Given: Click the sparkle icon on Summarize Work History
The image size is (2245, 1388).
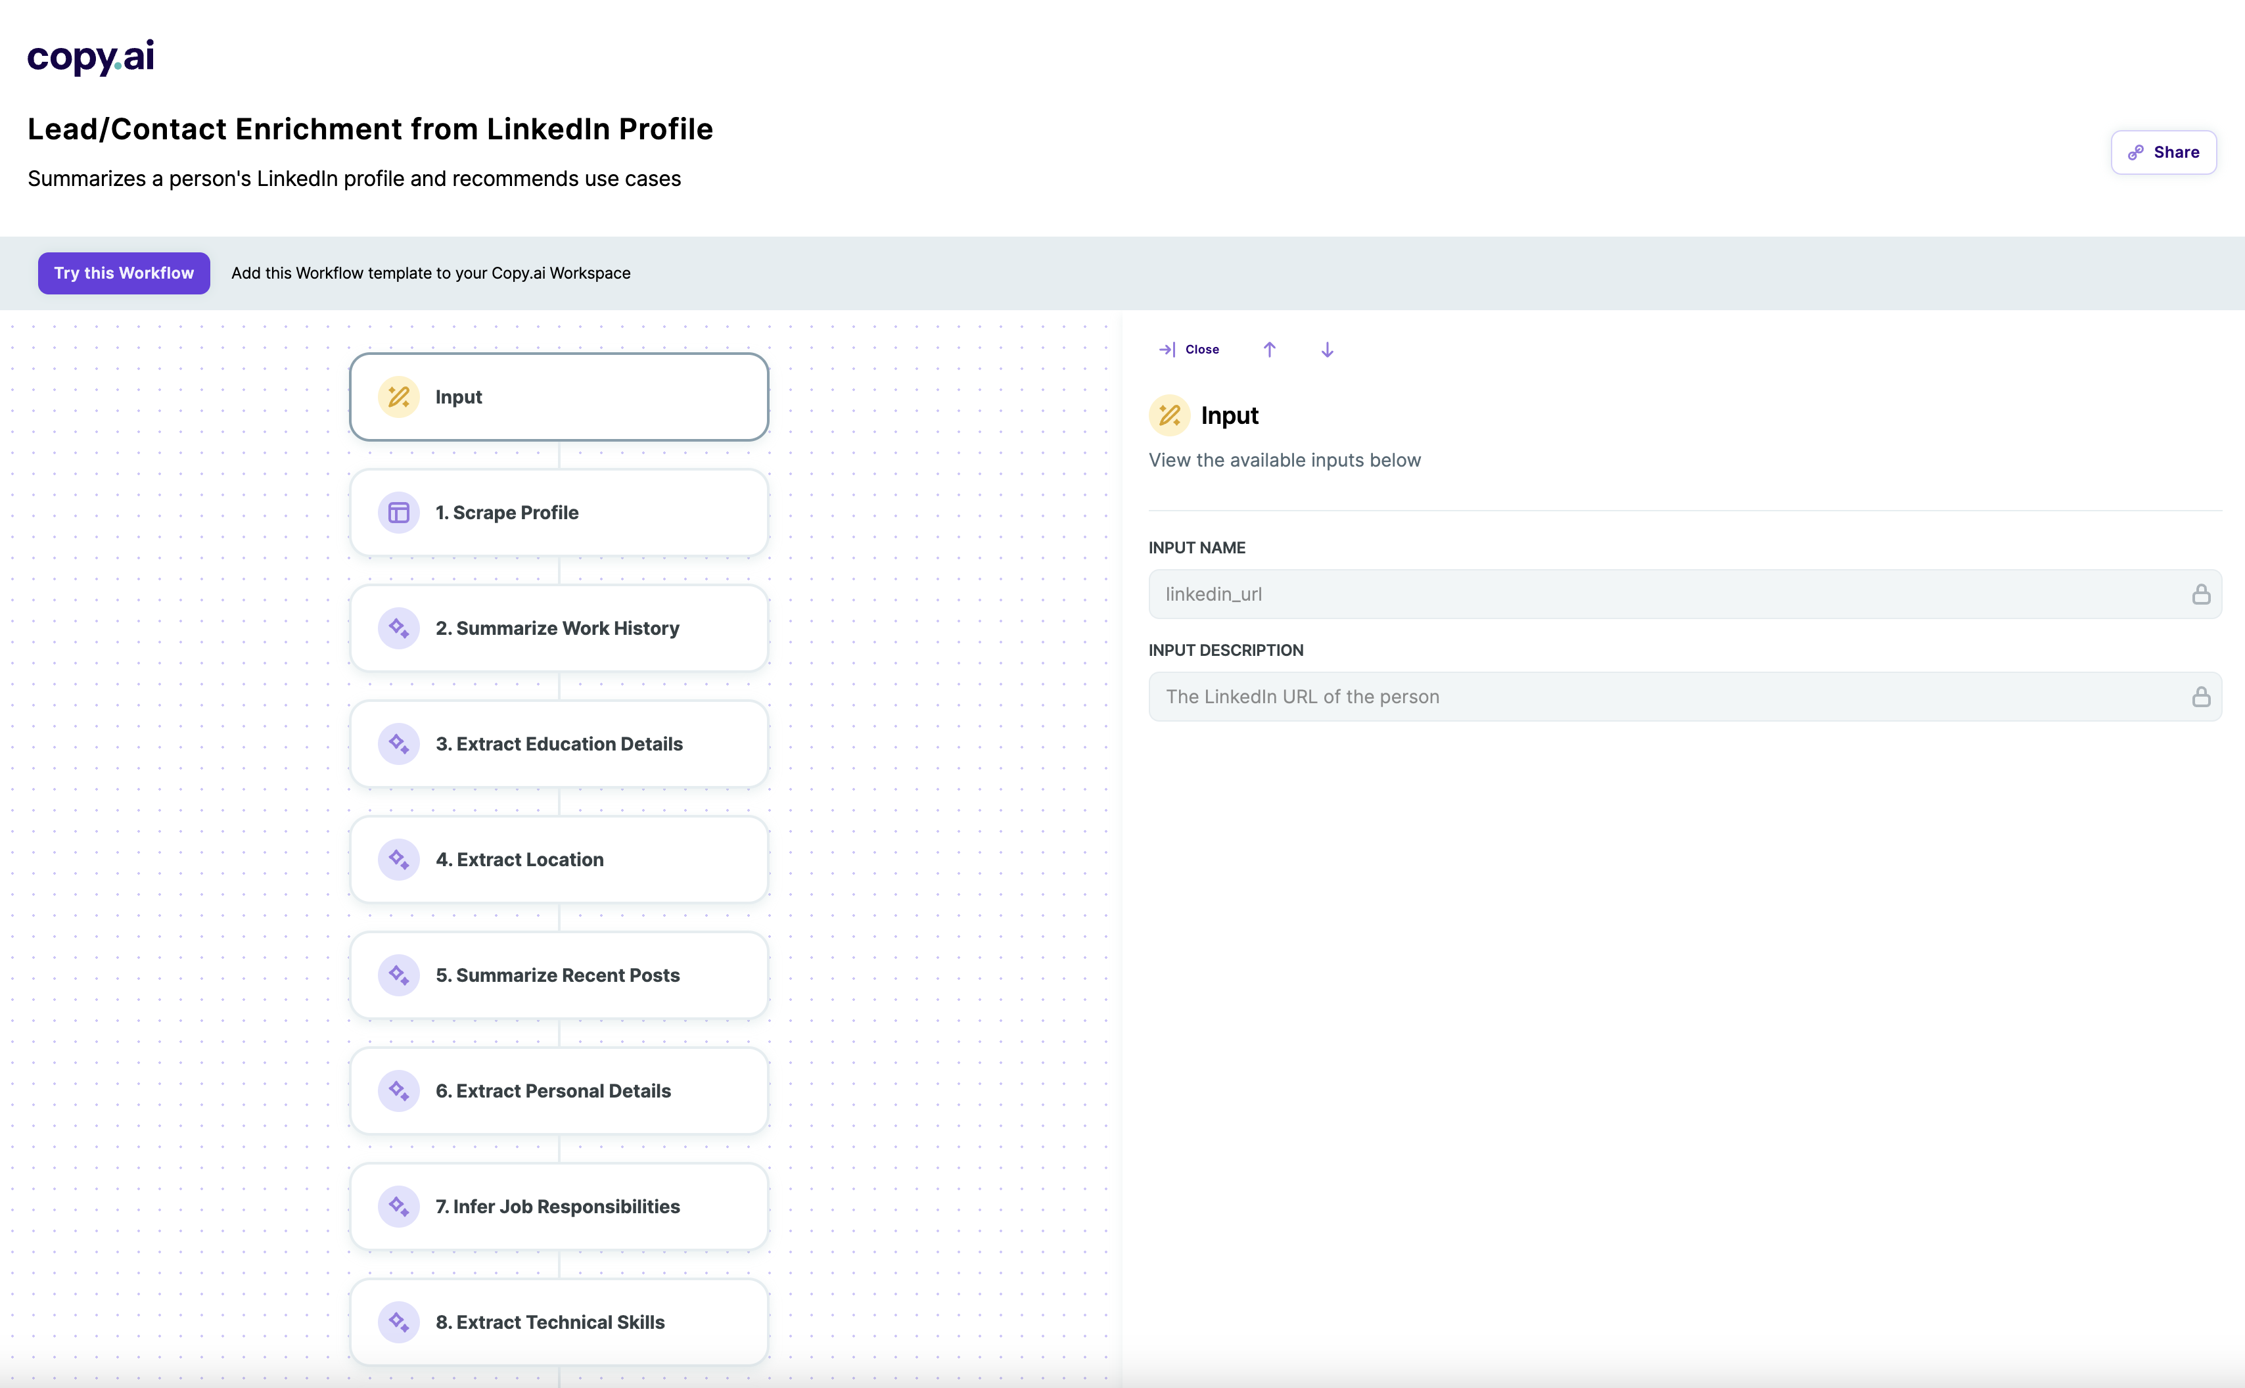Looking at the screenshot, I should [398, 628].
